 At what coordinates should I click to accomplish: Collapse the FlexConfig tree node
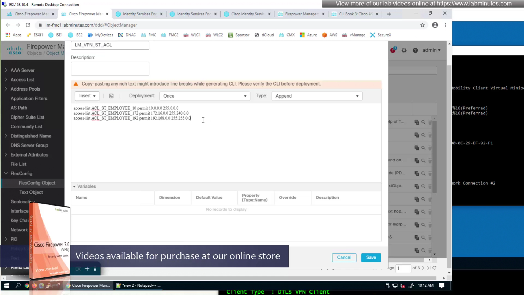6,173
